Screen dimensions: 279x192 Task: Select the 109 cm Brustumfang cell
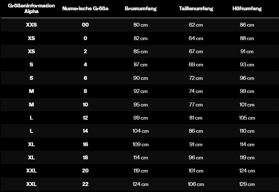click(140, 144)
